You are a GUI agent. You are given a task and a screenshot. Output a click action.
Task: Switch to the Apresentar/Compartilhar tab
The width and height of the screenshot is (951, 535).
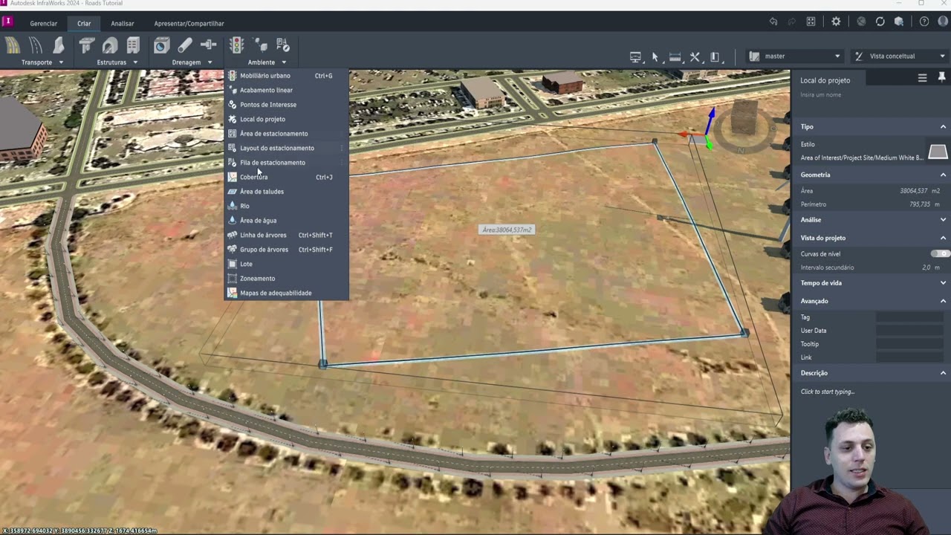tap(189, 23)
